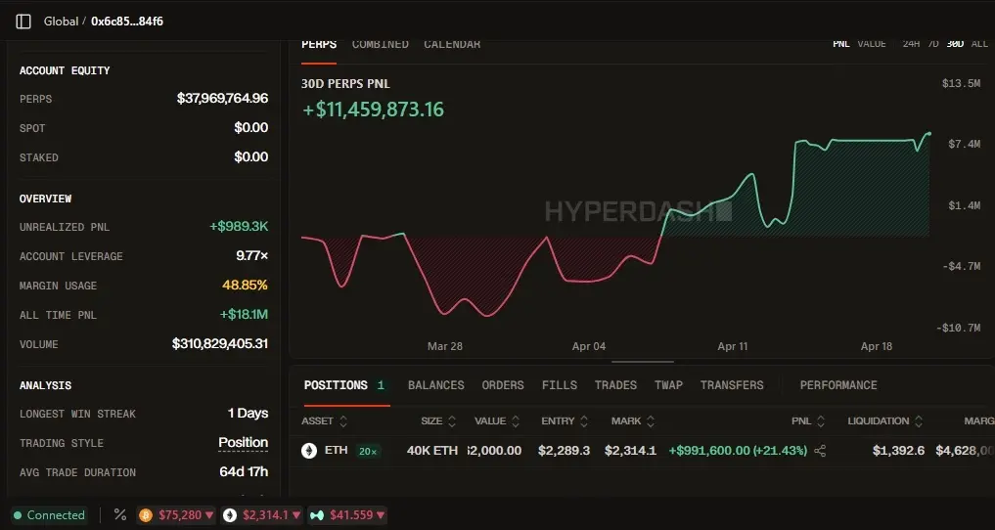The width and height of the screenshot is (995, 530).
Task: Switch chart to VALUE mode
Action: point(872,44)
